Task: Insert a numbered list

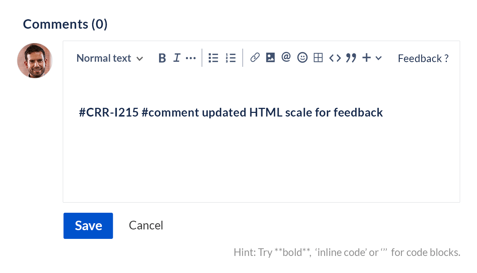Action: [x=231, y=58]
